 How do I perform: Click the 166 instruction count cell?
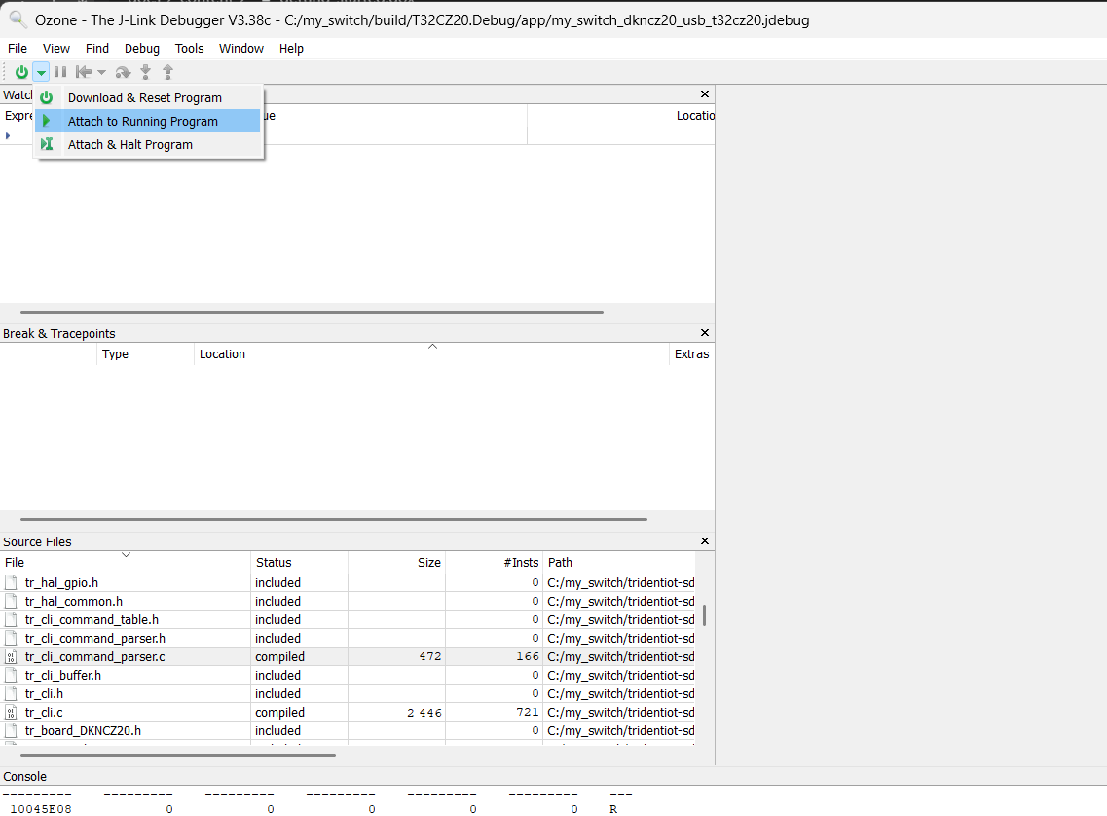coord(528,656)
